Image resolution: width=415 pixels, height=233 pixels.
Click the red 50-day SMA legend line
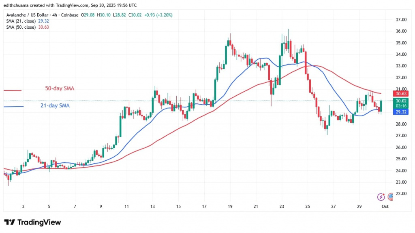[12, 90]
